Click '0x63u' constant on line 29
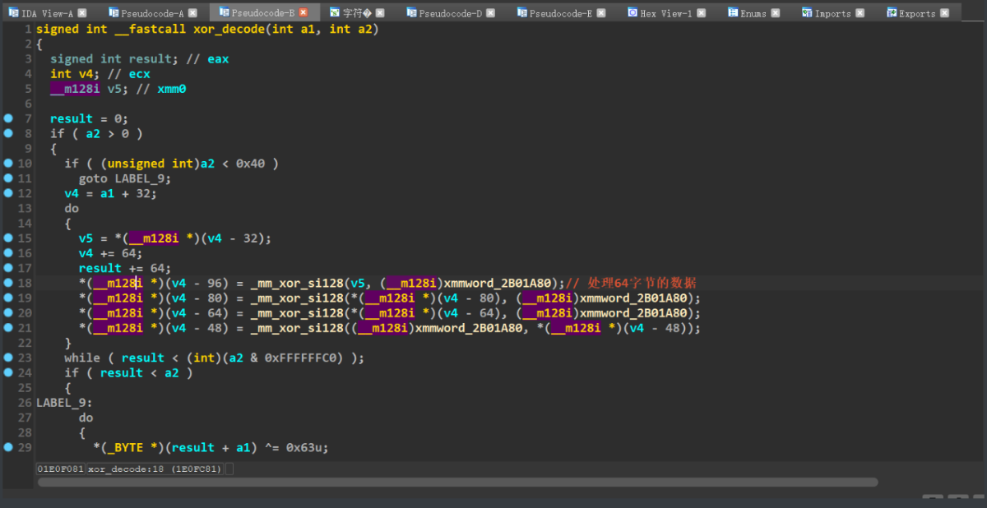This screenshot has width=987, height=508. tap(304, 447)
